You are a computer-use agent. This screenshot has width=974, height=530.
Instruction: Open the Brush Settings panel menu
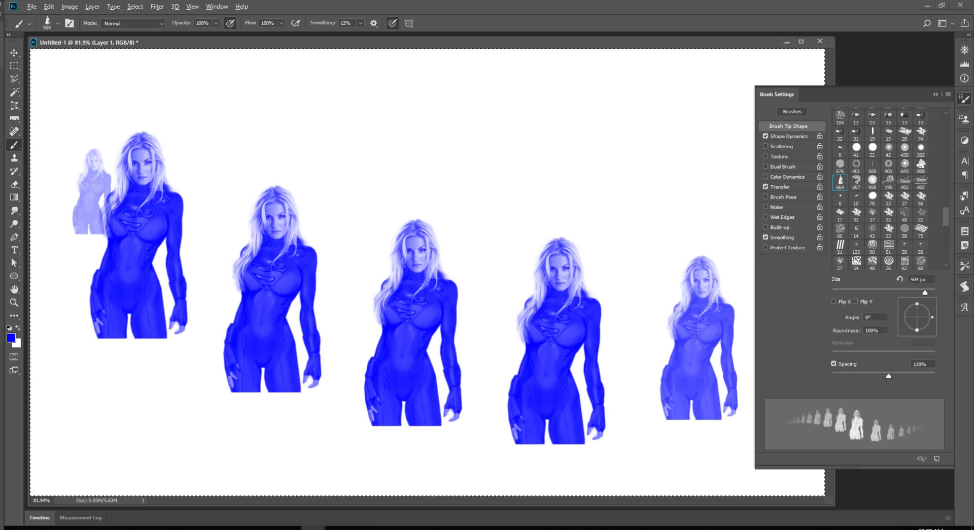point(948,94)
